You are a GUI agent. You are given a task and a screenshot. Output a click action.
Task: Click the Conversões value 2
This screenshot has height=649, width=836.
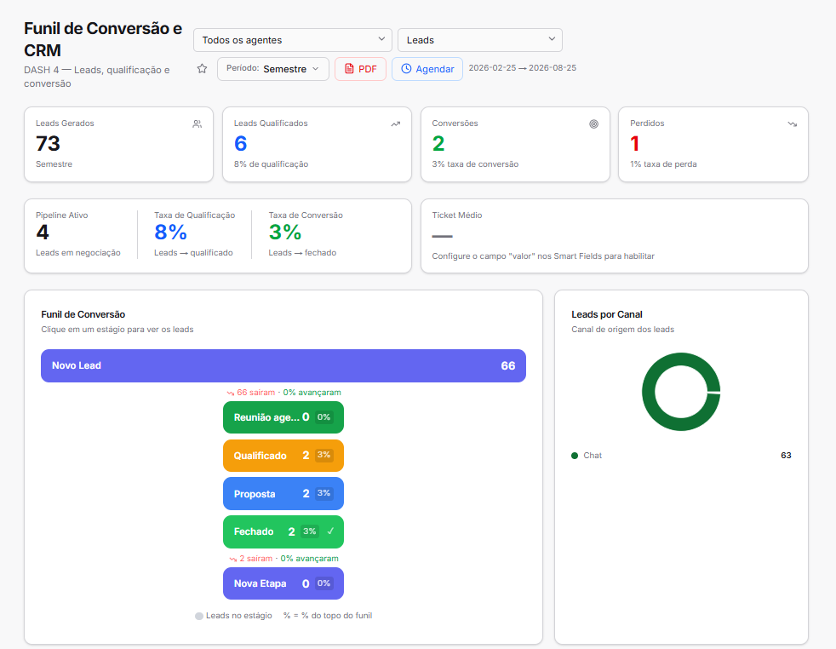tap(438, 143)
